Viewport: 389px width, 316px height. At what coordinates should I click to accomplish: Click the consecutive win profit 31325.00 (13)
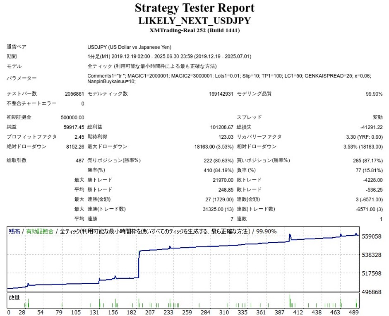tap(218, 209)
